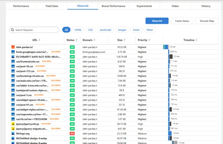
Task: Click the CSS icon beside css/post-61.css
Action: (13, 105)
